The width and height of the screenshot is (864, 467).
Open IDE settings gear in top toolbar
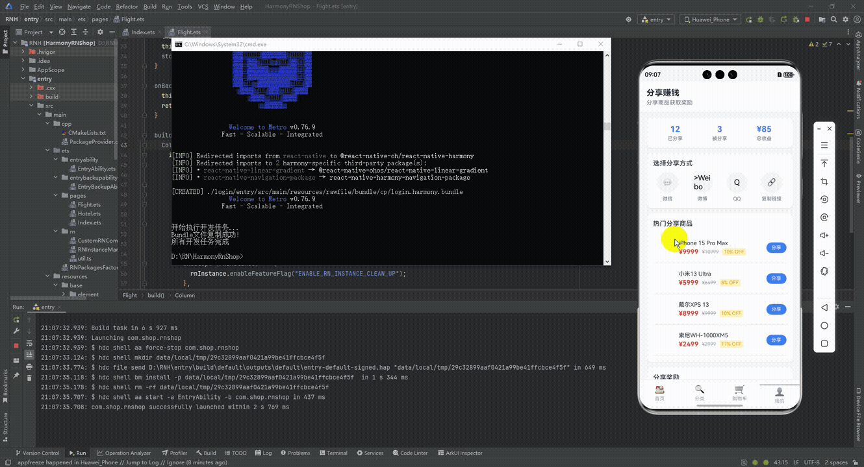[845, 19]
